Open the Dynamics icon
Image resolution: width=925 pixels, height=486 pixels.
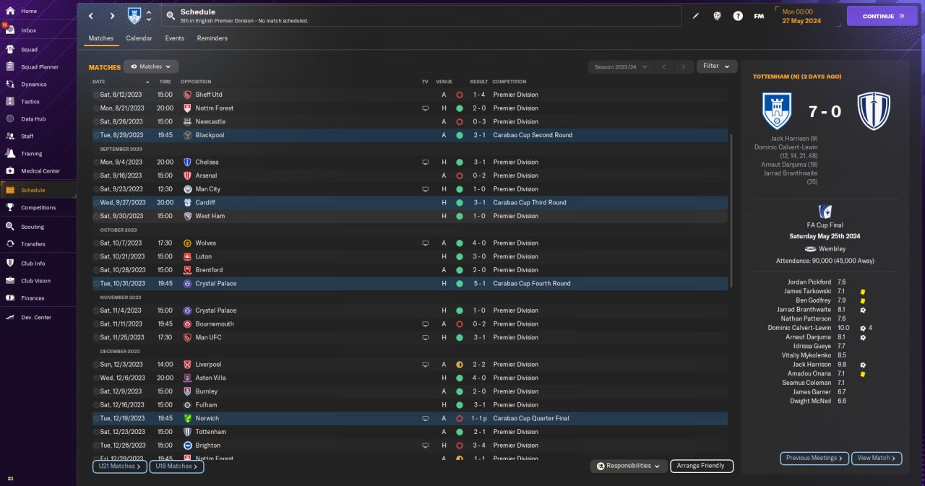10,84
